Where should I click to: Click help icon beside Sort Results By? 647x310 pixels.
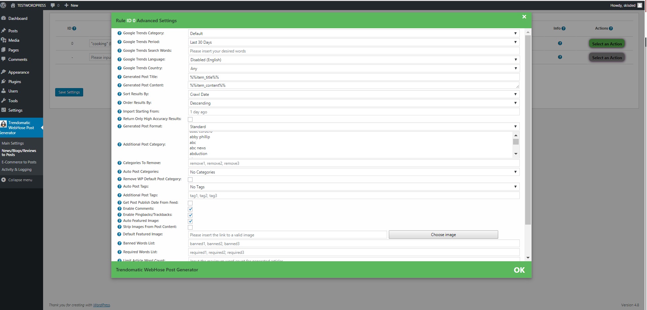coord(120,94)
